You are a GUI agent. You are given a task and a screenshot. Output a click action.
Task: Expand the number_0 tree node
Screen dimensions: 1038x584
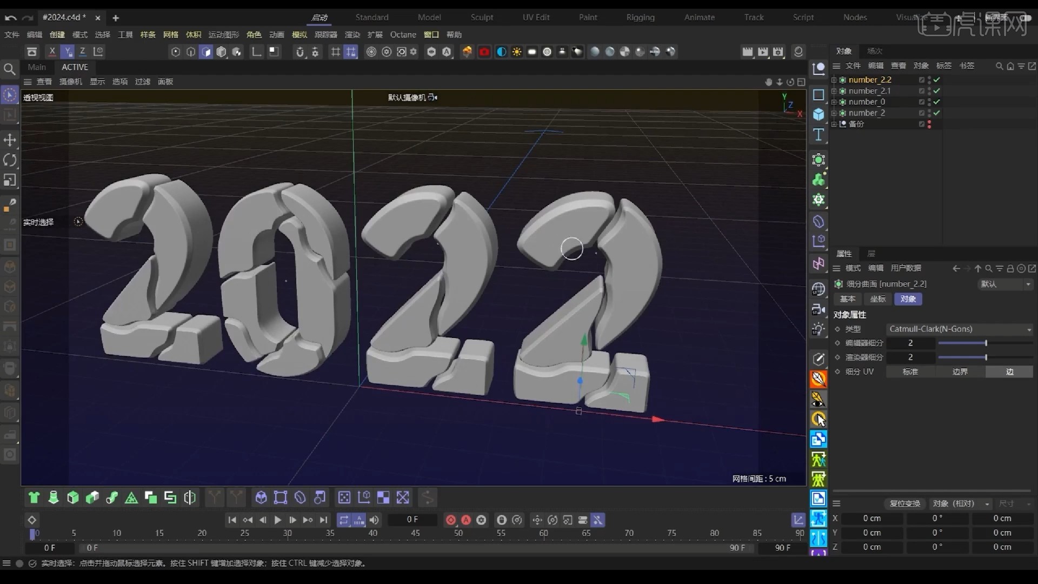tap(834, 102)
